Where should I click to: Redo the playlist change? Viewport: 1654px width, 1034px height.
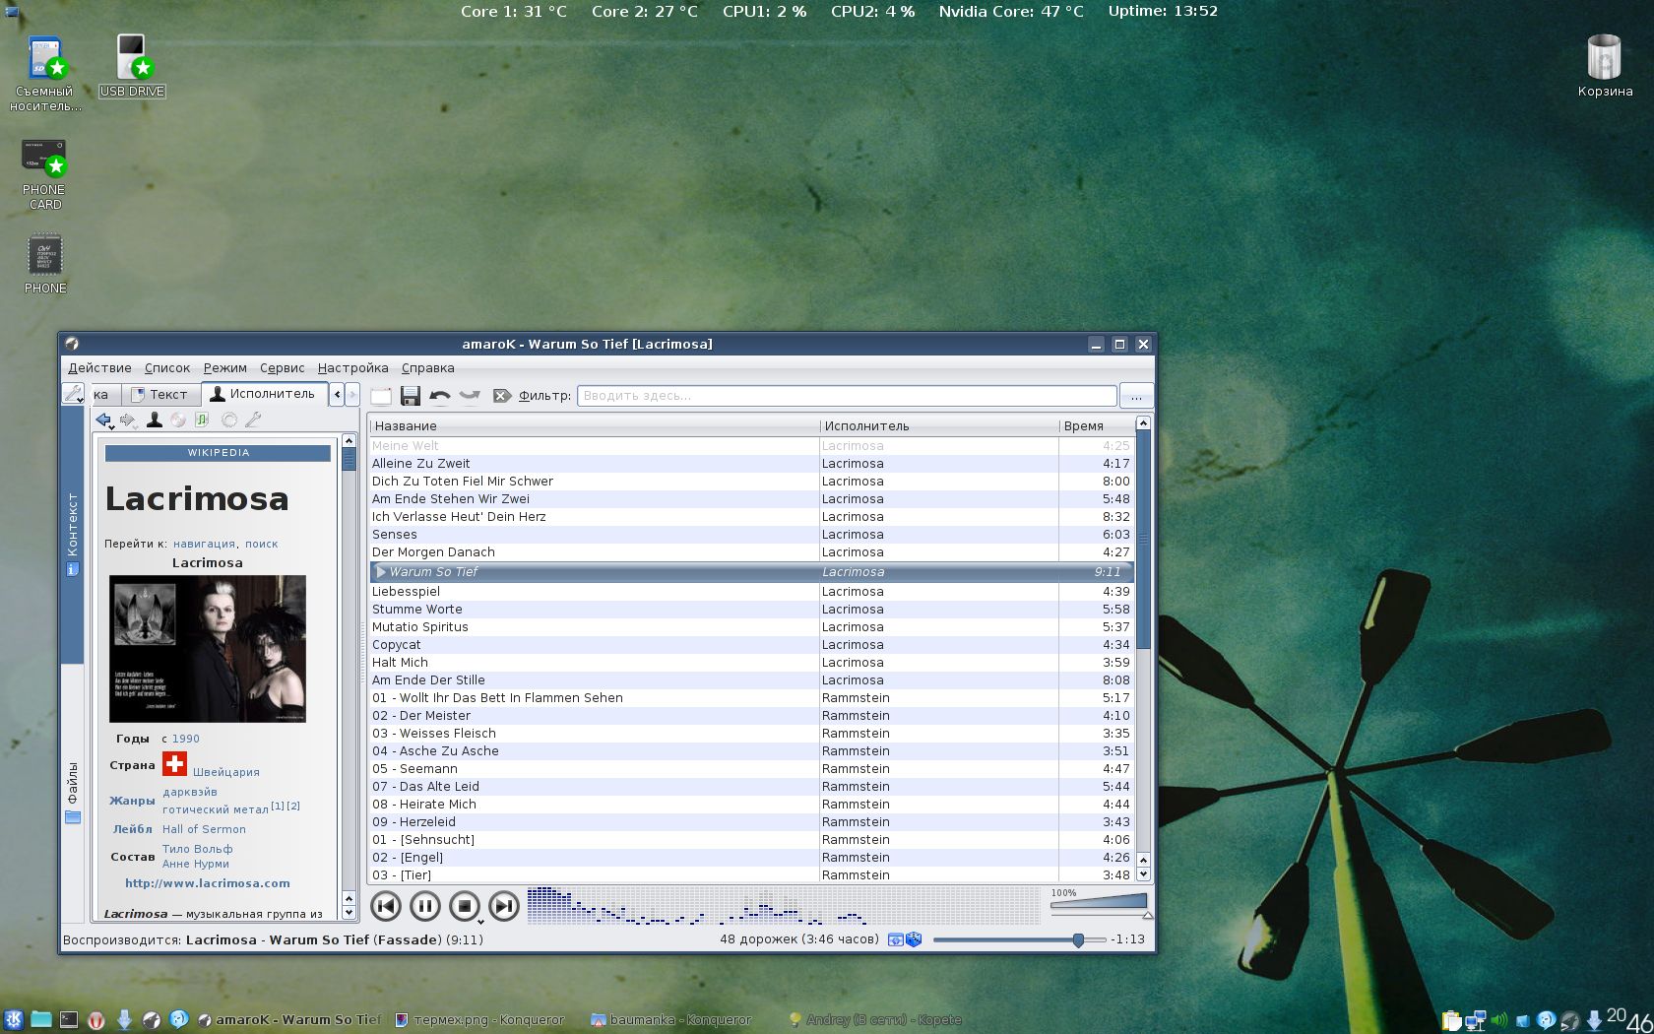pyautogui.click(x=470, y=396)
